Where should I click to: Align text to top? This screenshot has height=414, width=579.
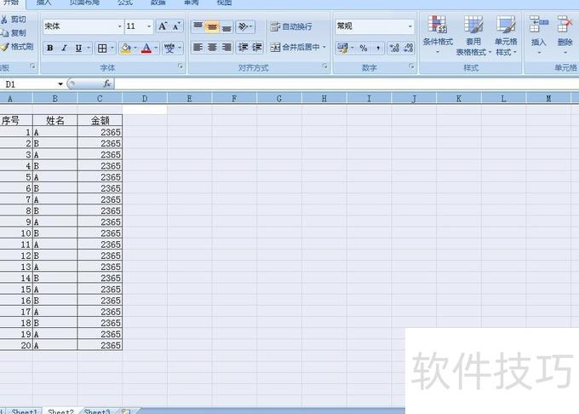click(198, 26)
